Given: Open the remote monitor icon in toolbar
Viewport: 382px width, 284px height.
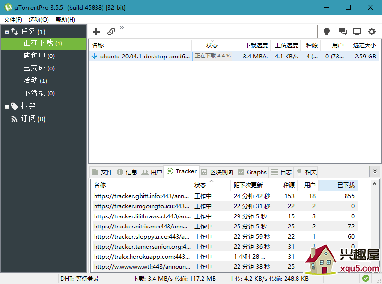Looking at the screenshot, I should [357, 32].
